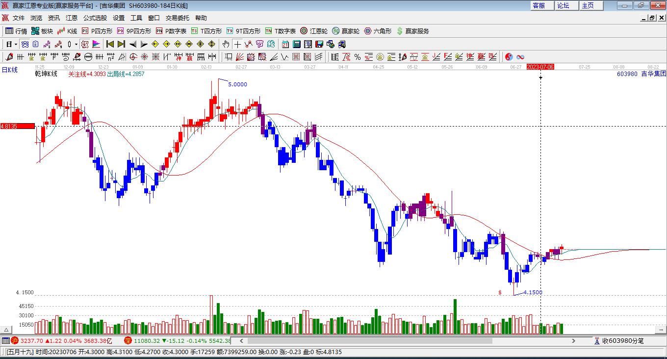Open the 赢家轮 wheel tool

point(346,31)
